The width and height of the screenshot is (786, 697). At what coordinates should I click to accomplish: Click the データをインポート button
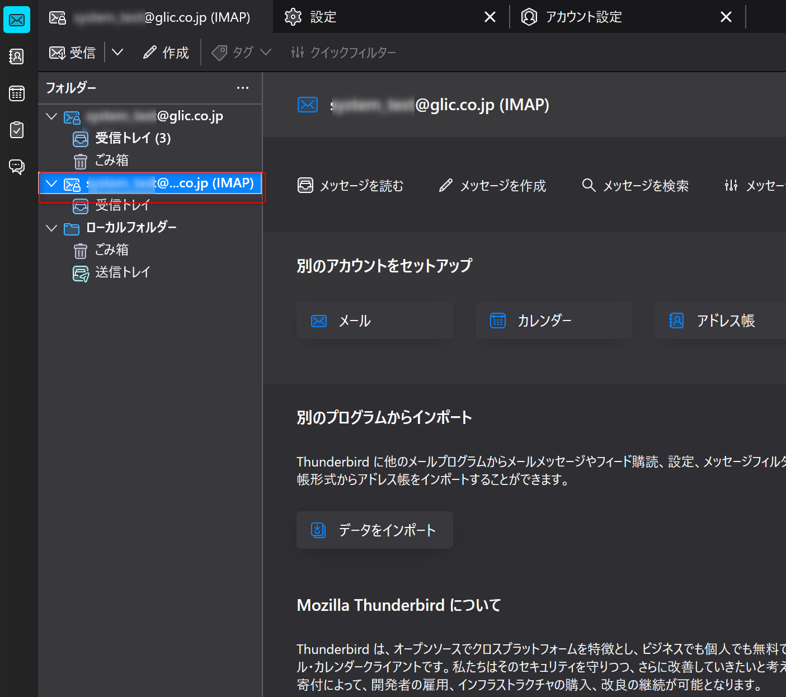point(374,530)
